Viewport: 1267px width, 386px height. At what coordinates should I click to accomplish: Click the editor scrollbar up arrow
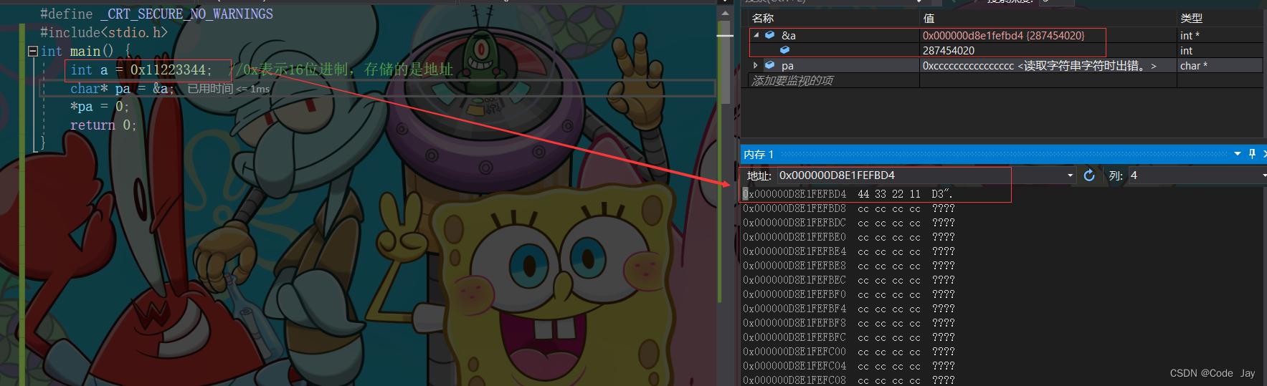coord(726,13)
